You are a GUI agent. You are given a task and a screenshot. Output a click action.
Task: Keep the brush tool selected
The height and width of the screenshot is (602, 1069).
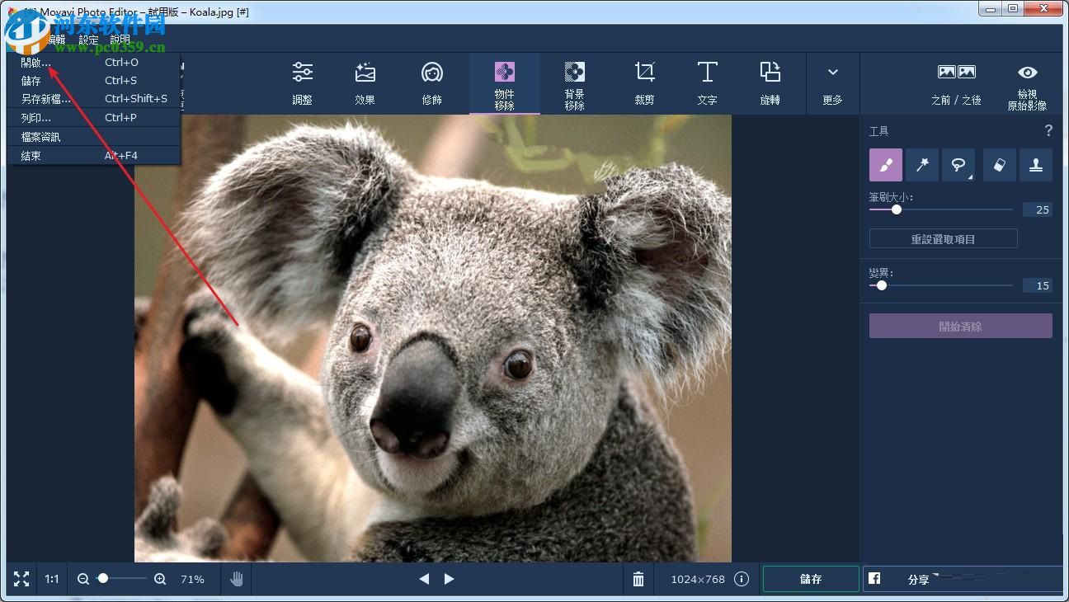[x=885, y=164]
